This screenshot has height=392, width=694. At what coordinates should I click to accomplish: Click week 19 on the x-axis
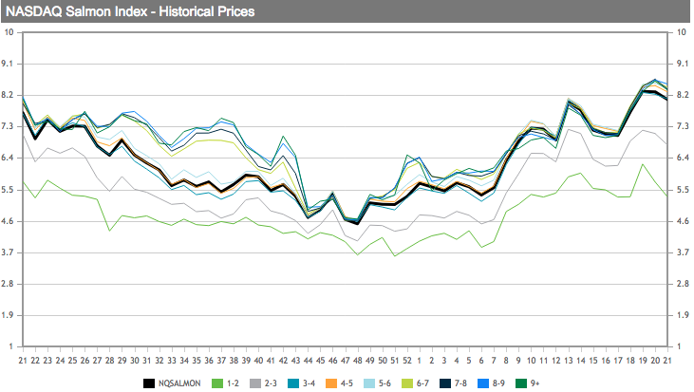click(x=643, y=361)
